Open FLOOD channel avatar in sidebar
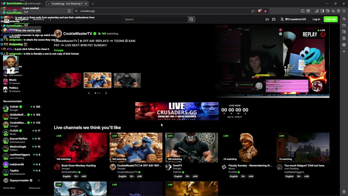The height and width of the screenshot is (196, 348). (6, 132)
